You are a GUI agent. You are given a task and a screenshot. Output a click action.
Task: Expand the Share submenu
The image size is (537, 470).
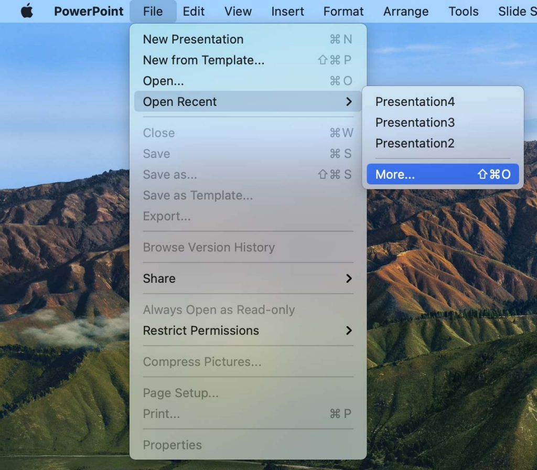click(x=159, y=279)
